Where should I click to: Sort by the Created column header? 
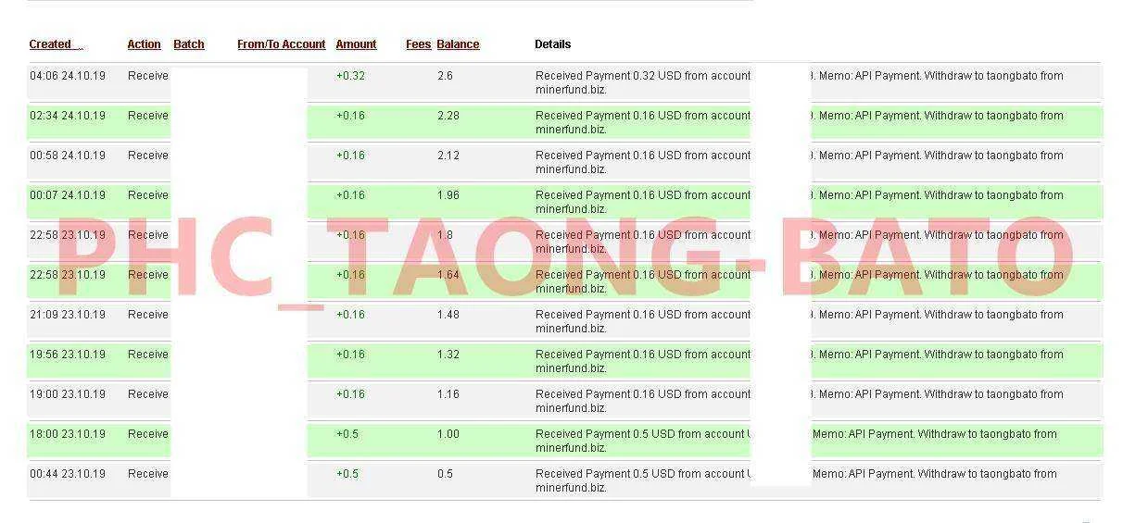point(56,44)
